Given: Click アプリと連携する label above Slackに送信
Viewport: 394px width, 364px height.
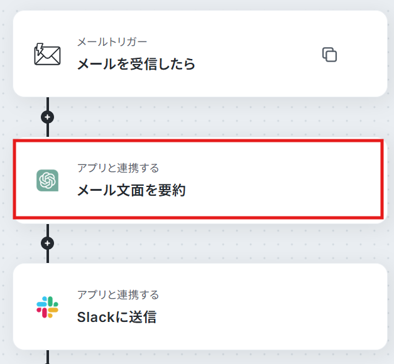Looking at the screenshot, I should point(118,294).
